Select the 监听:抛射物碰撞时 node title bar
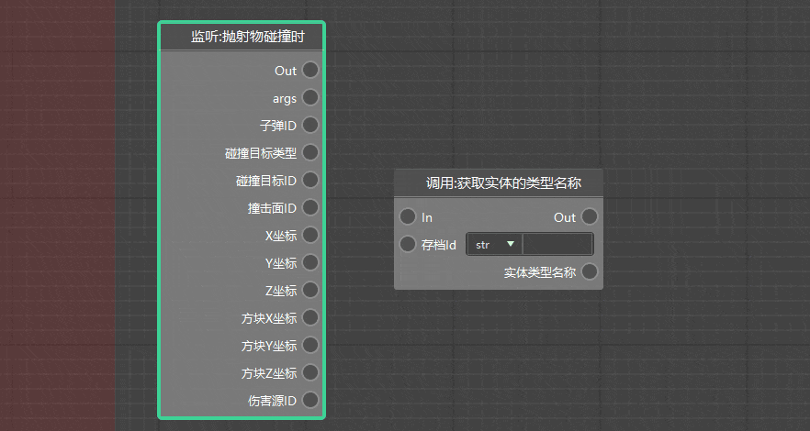Viewport: 810px width, 431px height. 242,38
